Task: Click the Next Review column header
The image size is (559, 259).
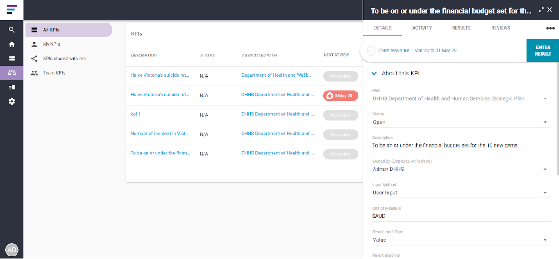Action: [x=336, y=56]
